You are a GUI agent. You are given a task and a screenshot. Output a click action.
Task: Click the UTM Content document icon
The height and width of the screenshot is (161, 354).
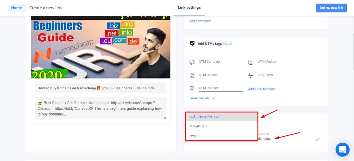pyautogui.click(x=192, y=89)
